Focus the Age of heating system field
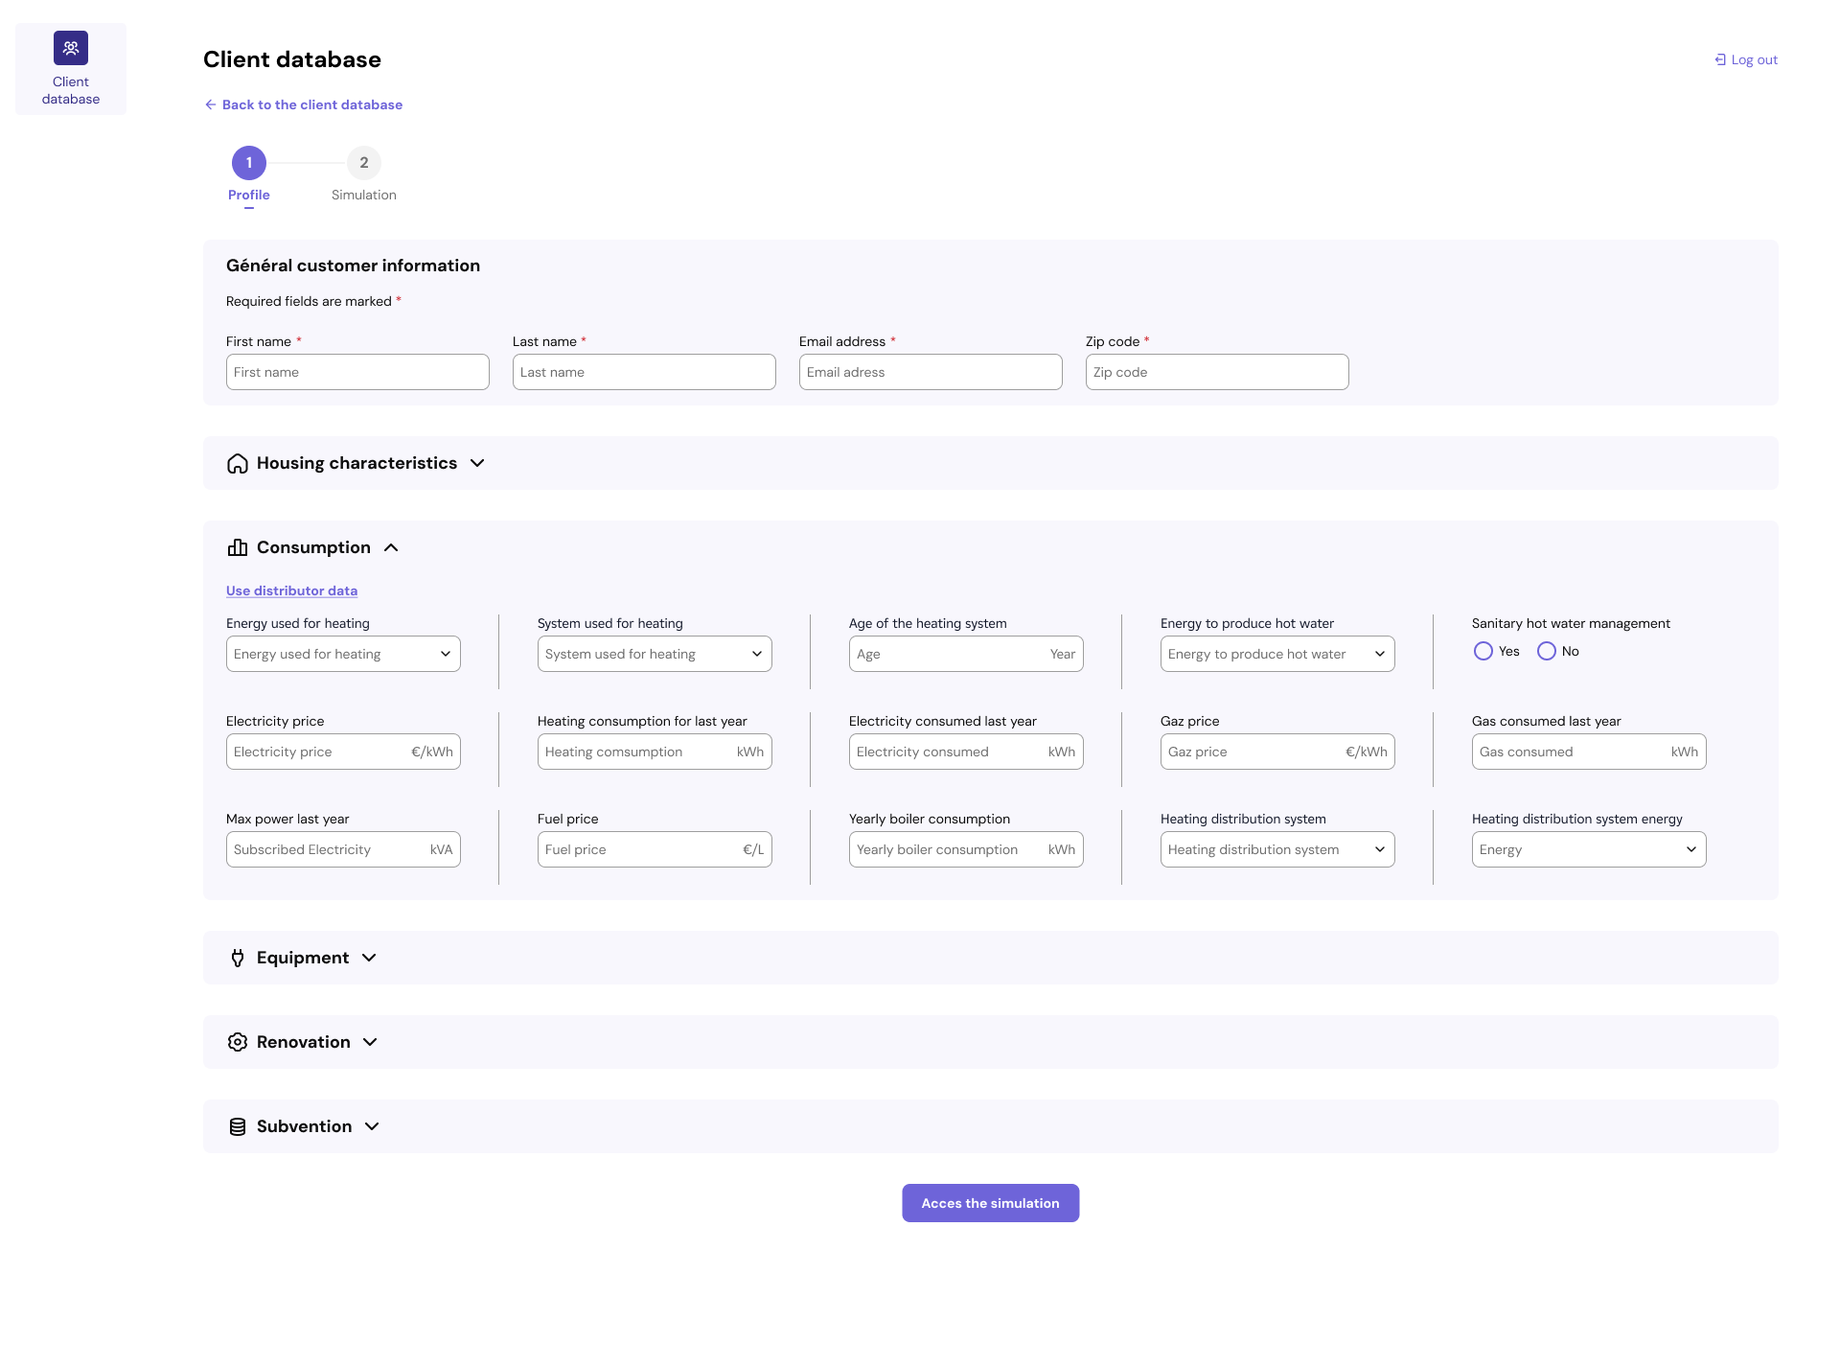This screenshot has height=1366, width=1840. click(x=966, y=654)
